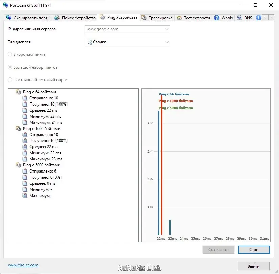Collapse the Ping с 1000 байтами tree node
The width and height of the screenshot is (279, 274).
pos(42,129)
